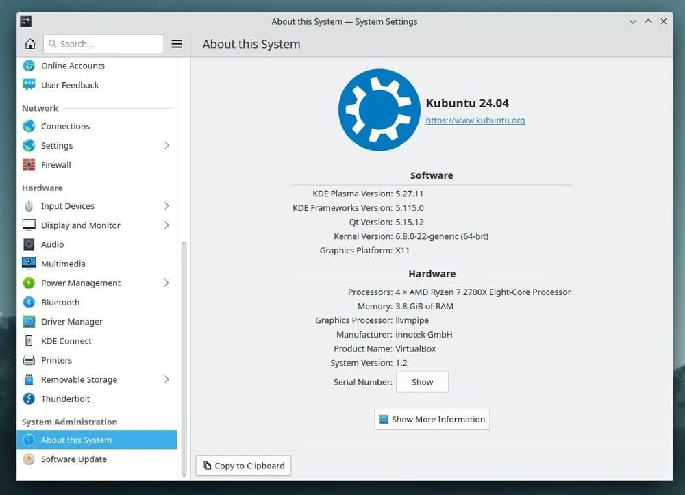Click the home icon above the sidebar
Screen dimensions: 685x495
29,43
